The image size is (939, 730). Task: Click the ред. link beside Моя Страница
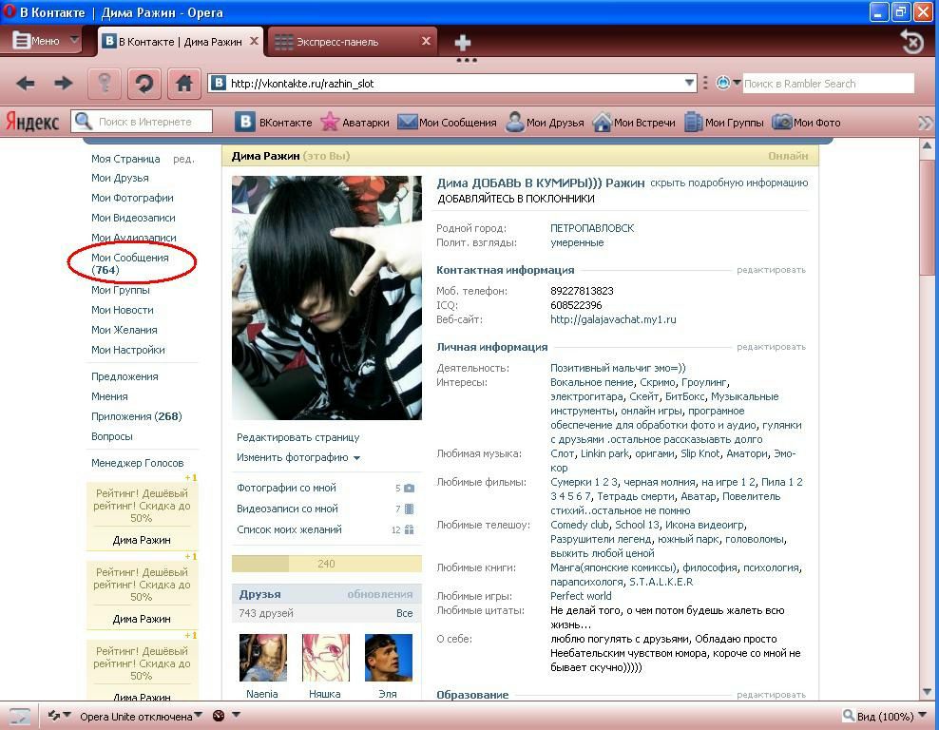(183, 159)
